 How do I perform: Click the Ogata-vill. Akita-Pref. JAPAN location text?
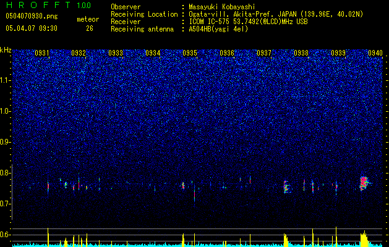276,14
